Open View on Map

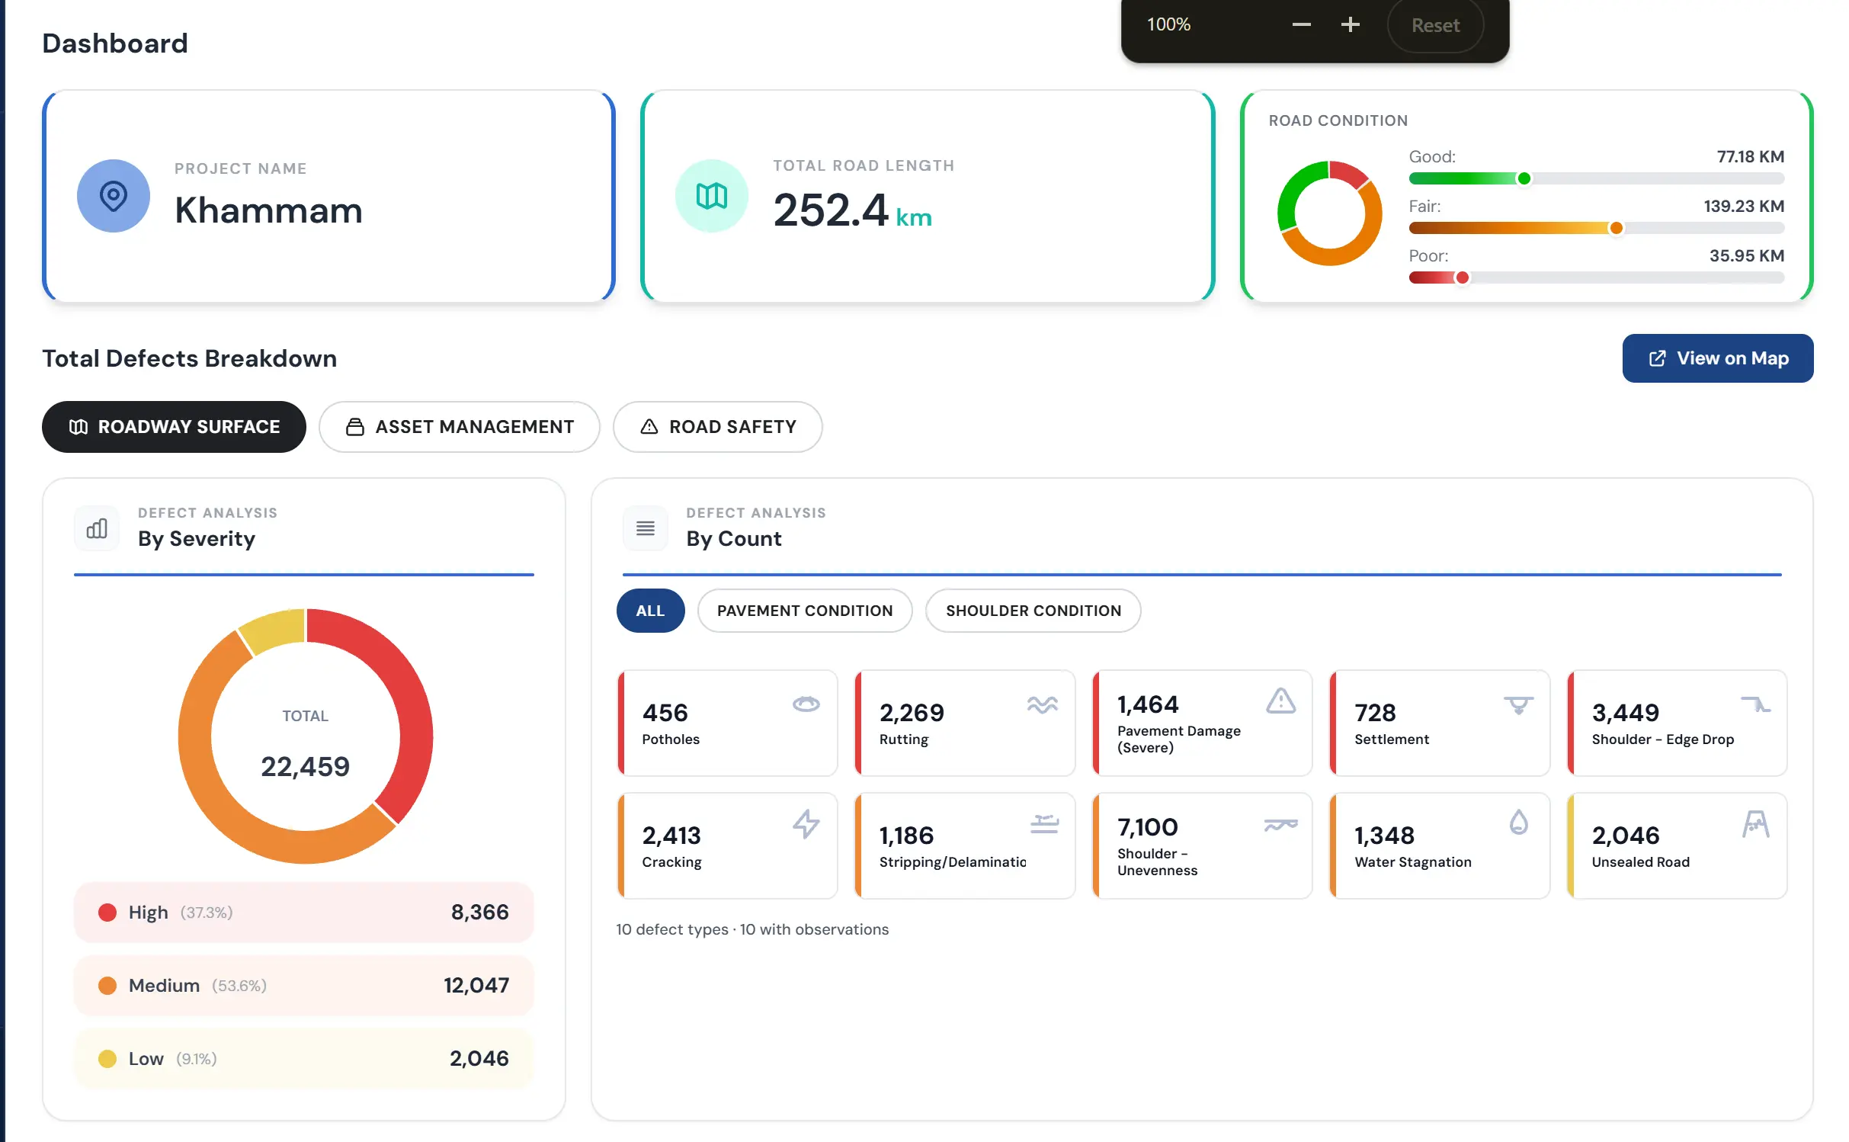coord(1717,358)
